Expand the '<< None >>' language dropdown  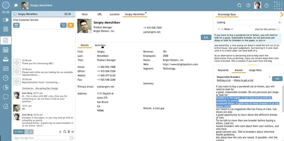(227, 29)
